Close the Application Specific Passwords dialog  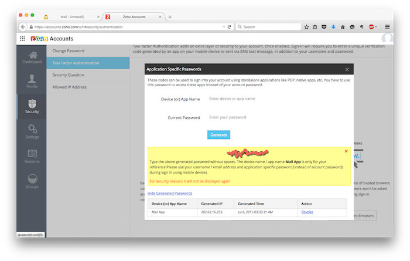pyautogui.click(x=347, y=69)
